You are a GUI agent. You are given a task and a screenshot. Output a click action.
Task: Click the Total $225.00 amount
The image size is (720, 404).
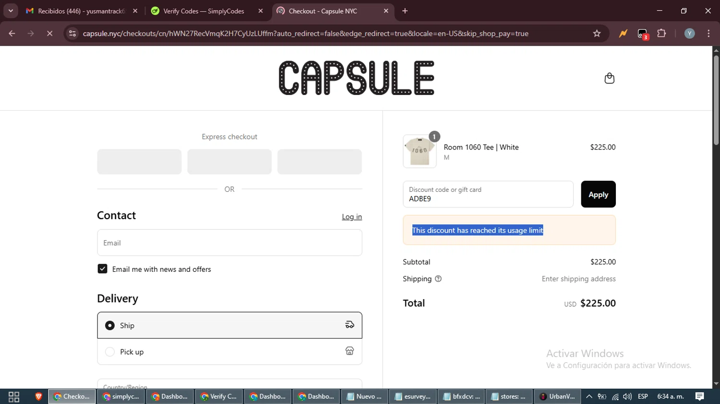(x=598, y=303)
